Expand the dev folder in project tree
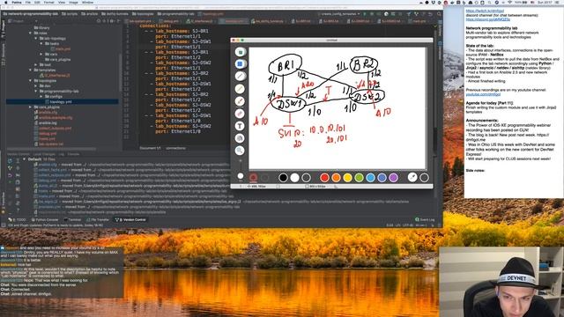 point(36,86)
